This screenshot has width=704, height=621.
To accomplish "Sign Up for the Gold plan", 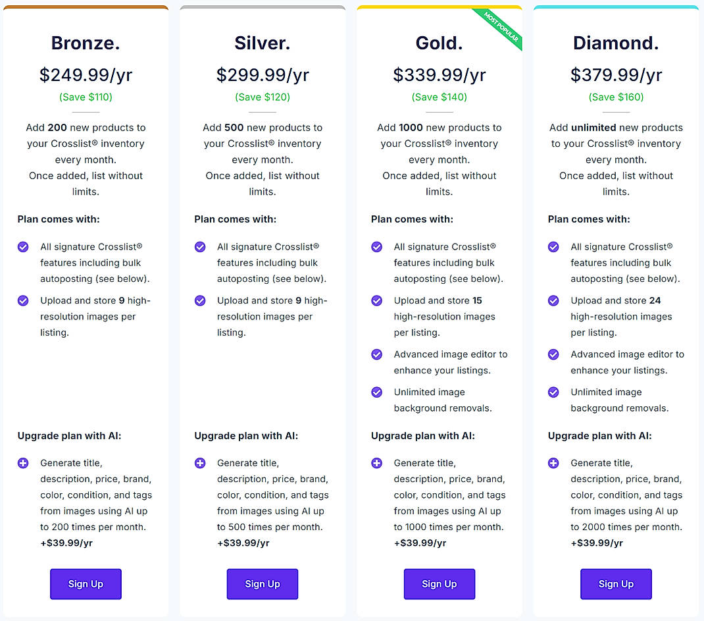I will click(440, 584).
